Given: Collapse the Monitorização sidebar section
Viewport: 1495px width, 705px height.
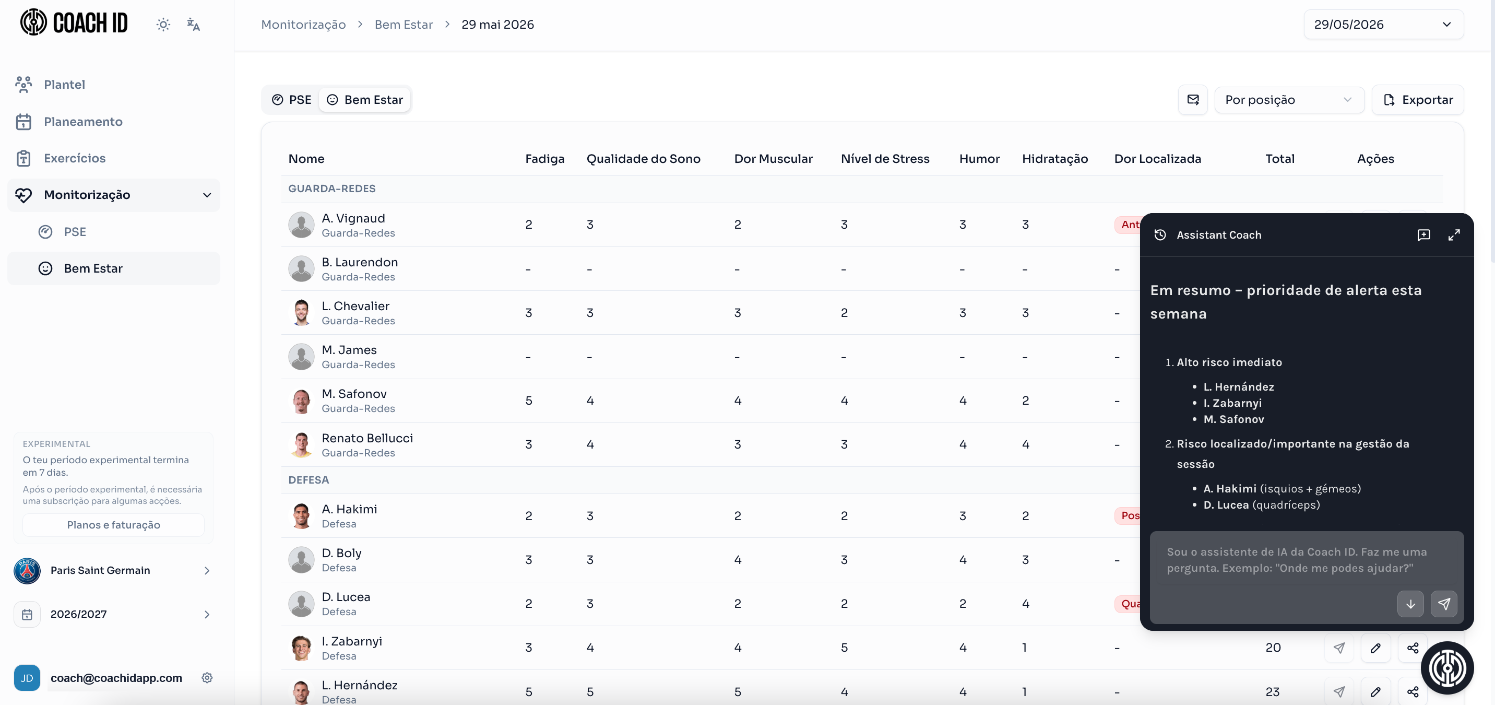Looking at the screenshot, I should click(x=114, y=195).
